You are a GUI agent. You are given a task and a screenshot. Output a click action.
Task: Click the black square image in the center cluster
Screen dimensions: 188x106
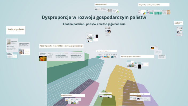97,36
